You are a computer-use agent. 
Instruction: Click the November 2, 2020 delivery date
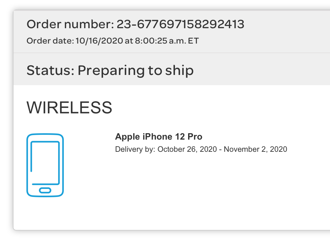pos(256,149)
